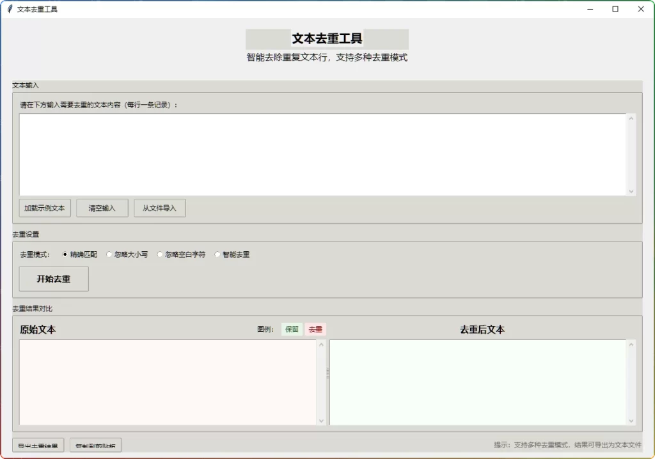Select the 忽略大小写 dedup mode
This screenshot has height=459, width=655.
(x=109, y=254)
